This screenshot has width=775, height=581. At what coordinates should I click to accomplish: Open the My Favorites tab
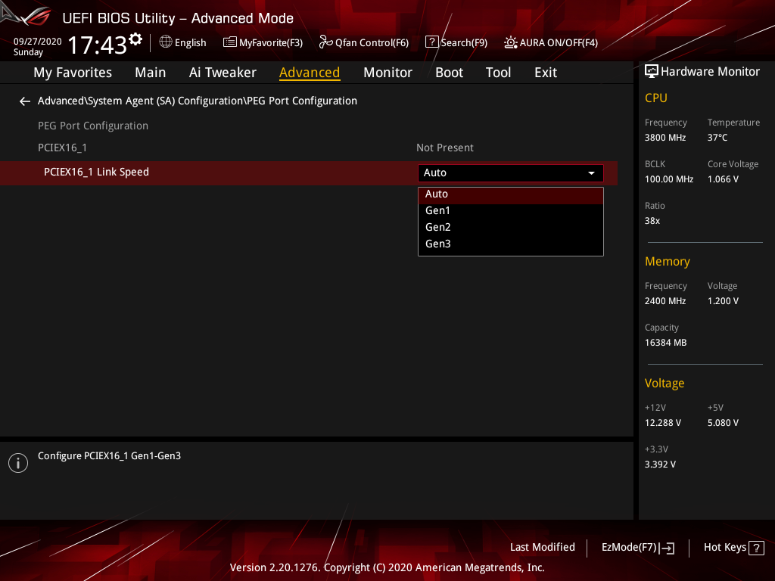pos(73,73)
